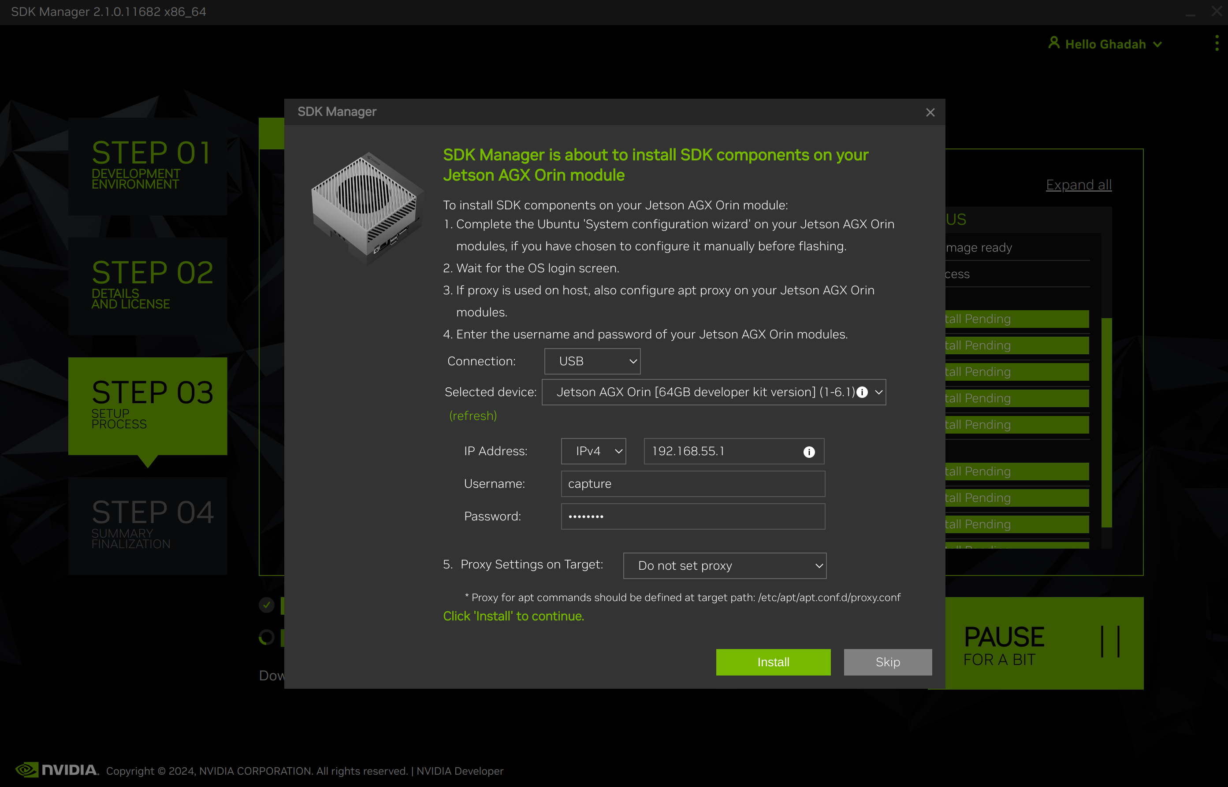Click the refresh link under Selected device
1228x787 pixels.
pos(473,416)
